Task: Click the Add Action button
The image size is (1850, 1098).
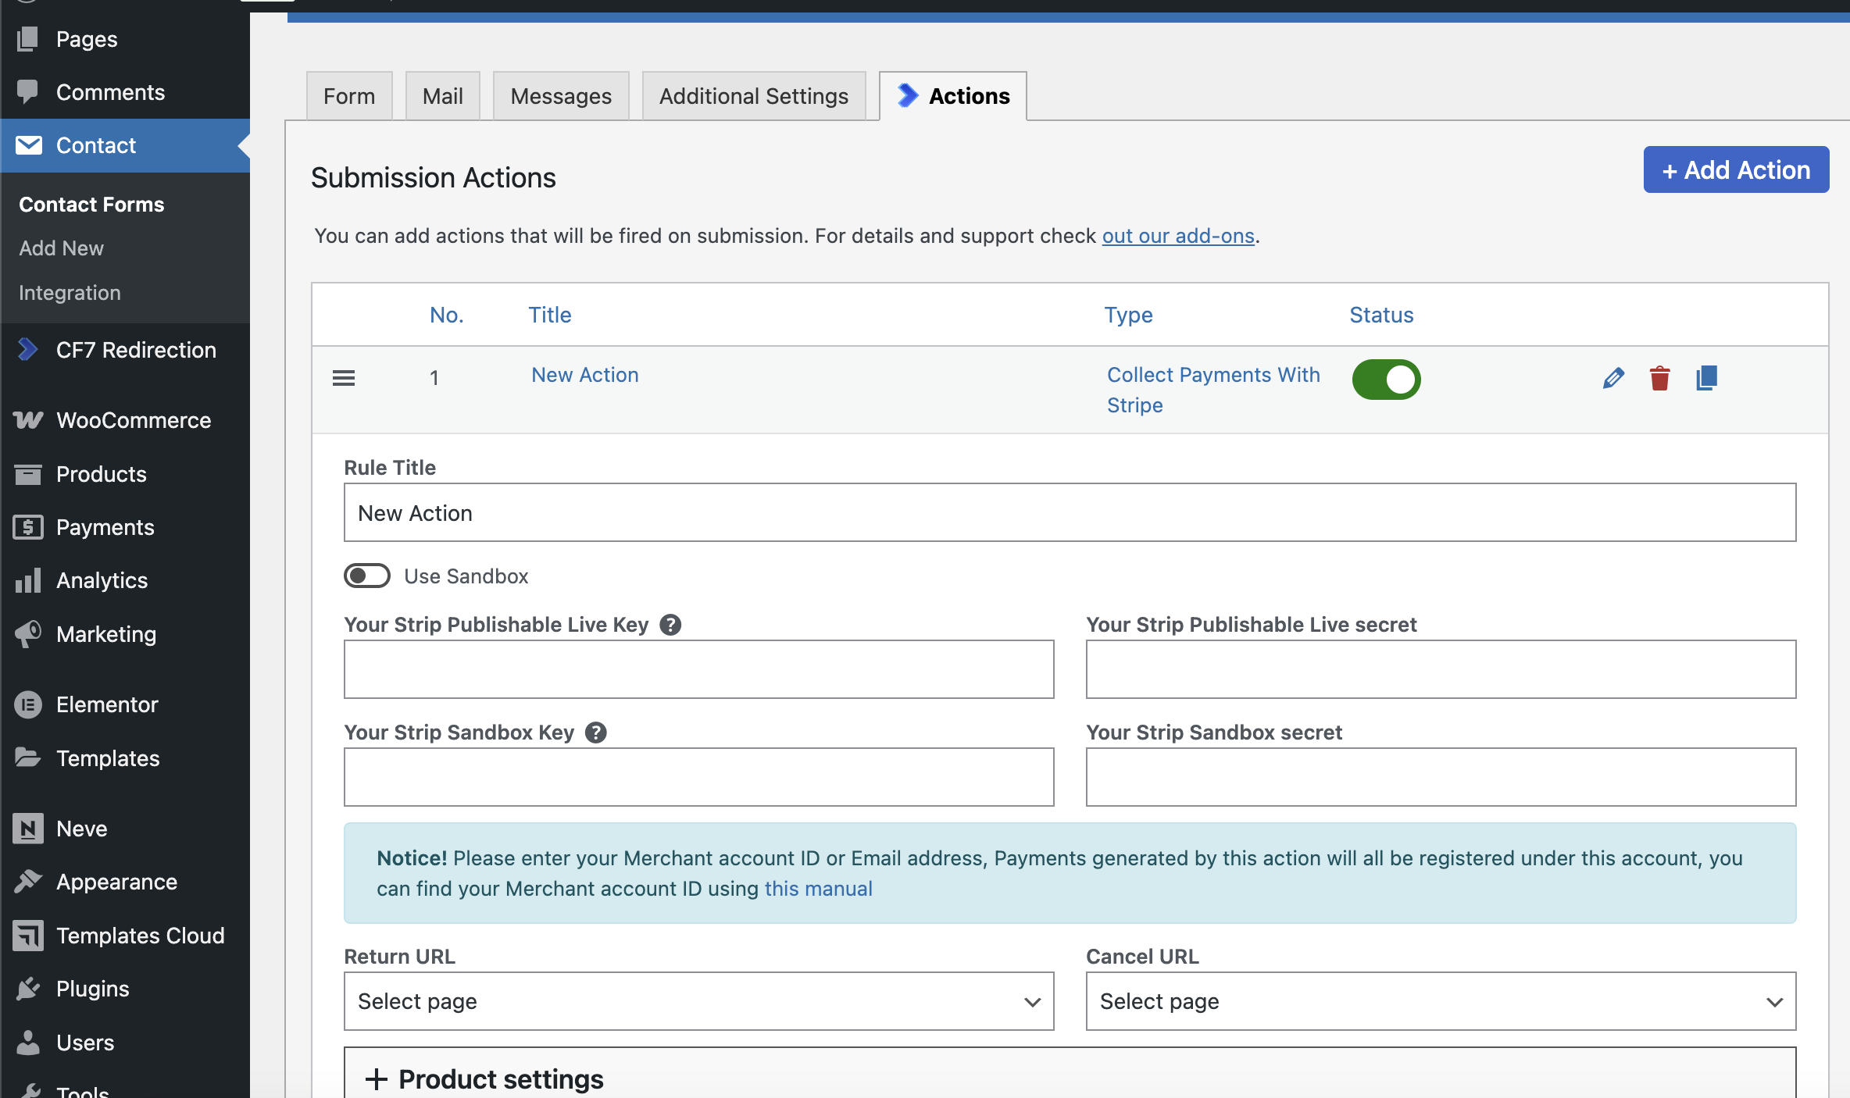Action: pyautogui.click(x=1735, y=169)
